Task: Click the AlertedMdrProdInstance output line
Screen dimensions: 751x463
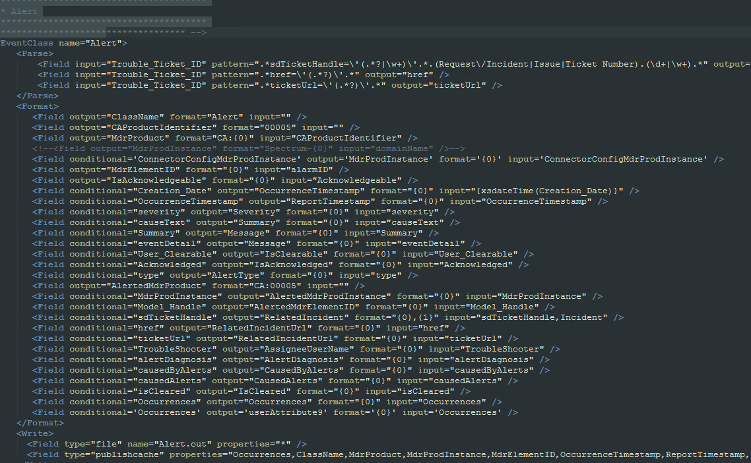Action: pyautogui.click(x=317, y=296)
